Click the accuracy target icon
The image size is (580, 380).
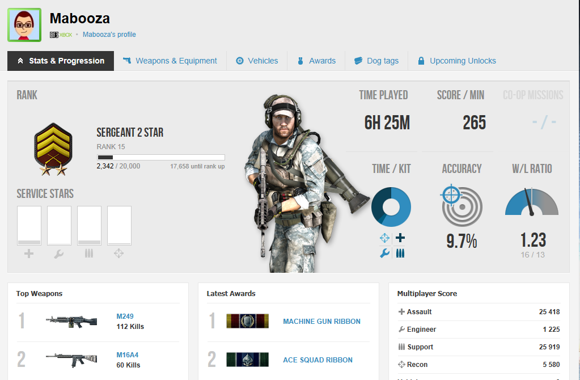tap(460, 205)
